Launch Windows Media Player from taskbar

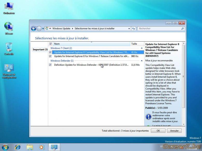point(41,147)
